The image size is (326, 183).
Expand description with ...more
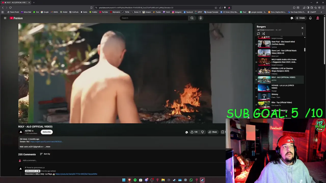tap(47, 147)
